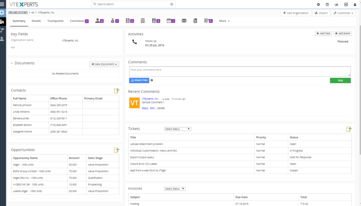This screenshot has width=361, height=206.
Task: Click the attach files info icon
Action: coord(152,80)
